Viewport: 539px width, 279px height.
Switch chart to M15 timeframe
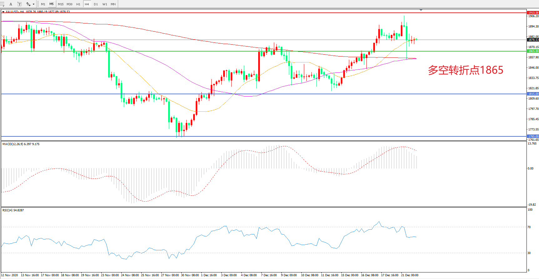point(61,4)
